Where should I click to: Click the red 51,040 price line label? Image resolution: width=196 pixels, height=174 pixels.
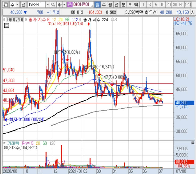[9, 70]
